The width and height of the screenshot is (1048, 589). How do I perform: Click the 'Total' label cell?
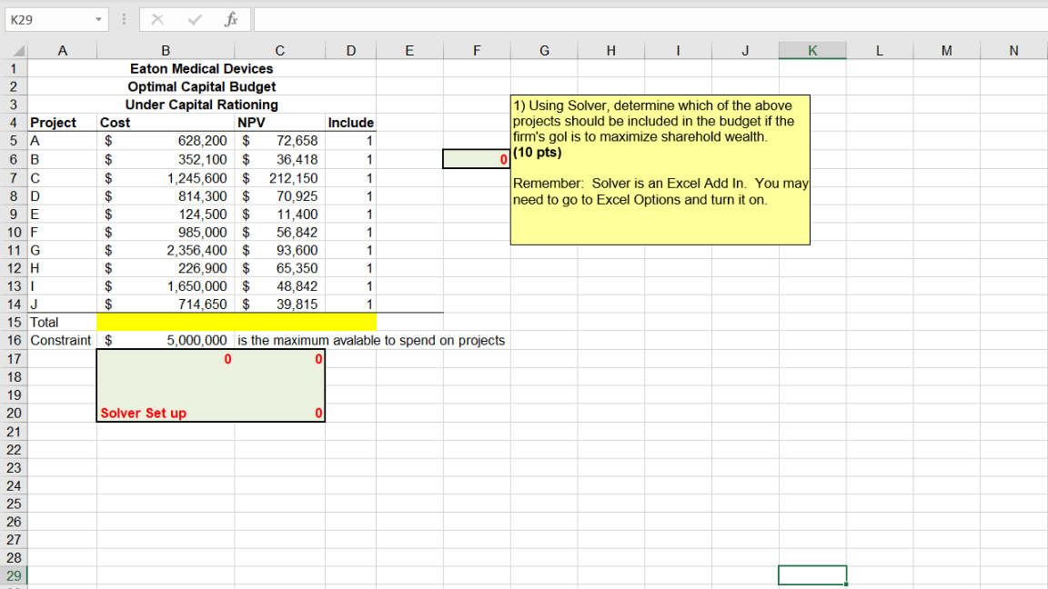pyautogui.click(x=62, y=322)
